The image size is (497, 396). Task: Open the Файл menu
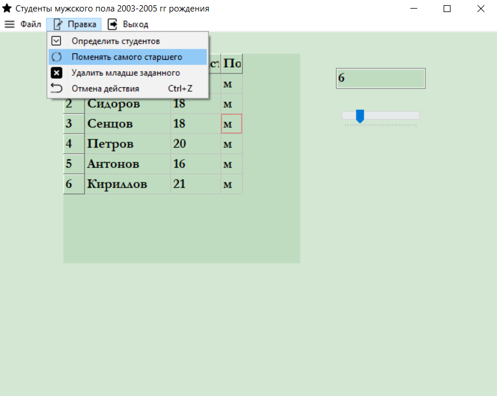coord(31,24)
